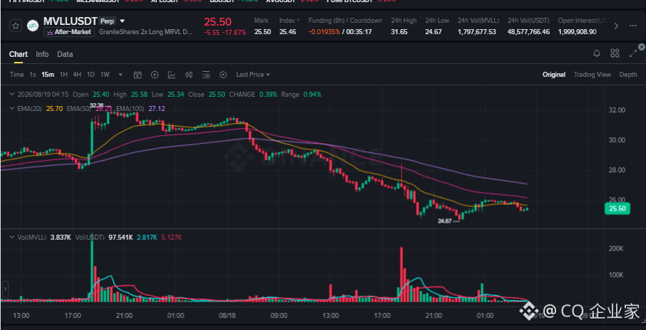The width and height of the screenshot is (646, 330).
Task: Click the current price tag 25.50 on axis
Action: [617, 209]
